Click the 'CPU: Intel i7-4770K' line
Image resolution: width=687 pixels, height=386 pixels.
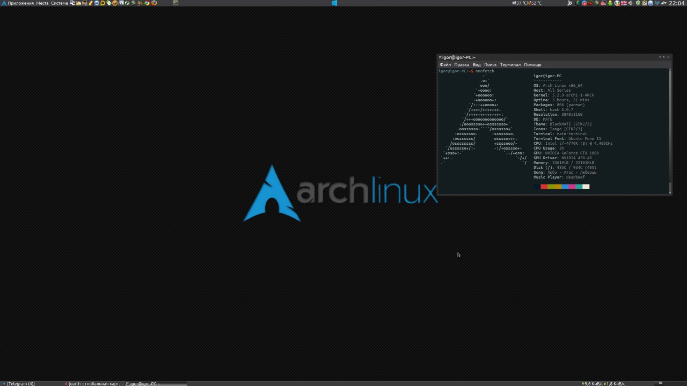[x=573, y=144]
